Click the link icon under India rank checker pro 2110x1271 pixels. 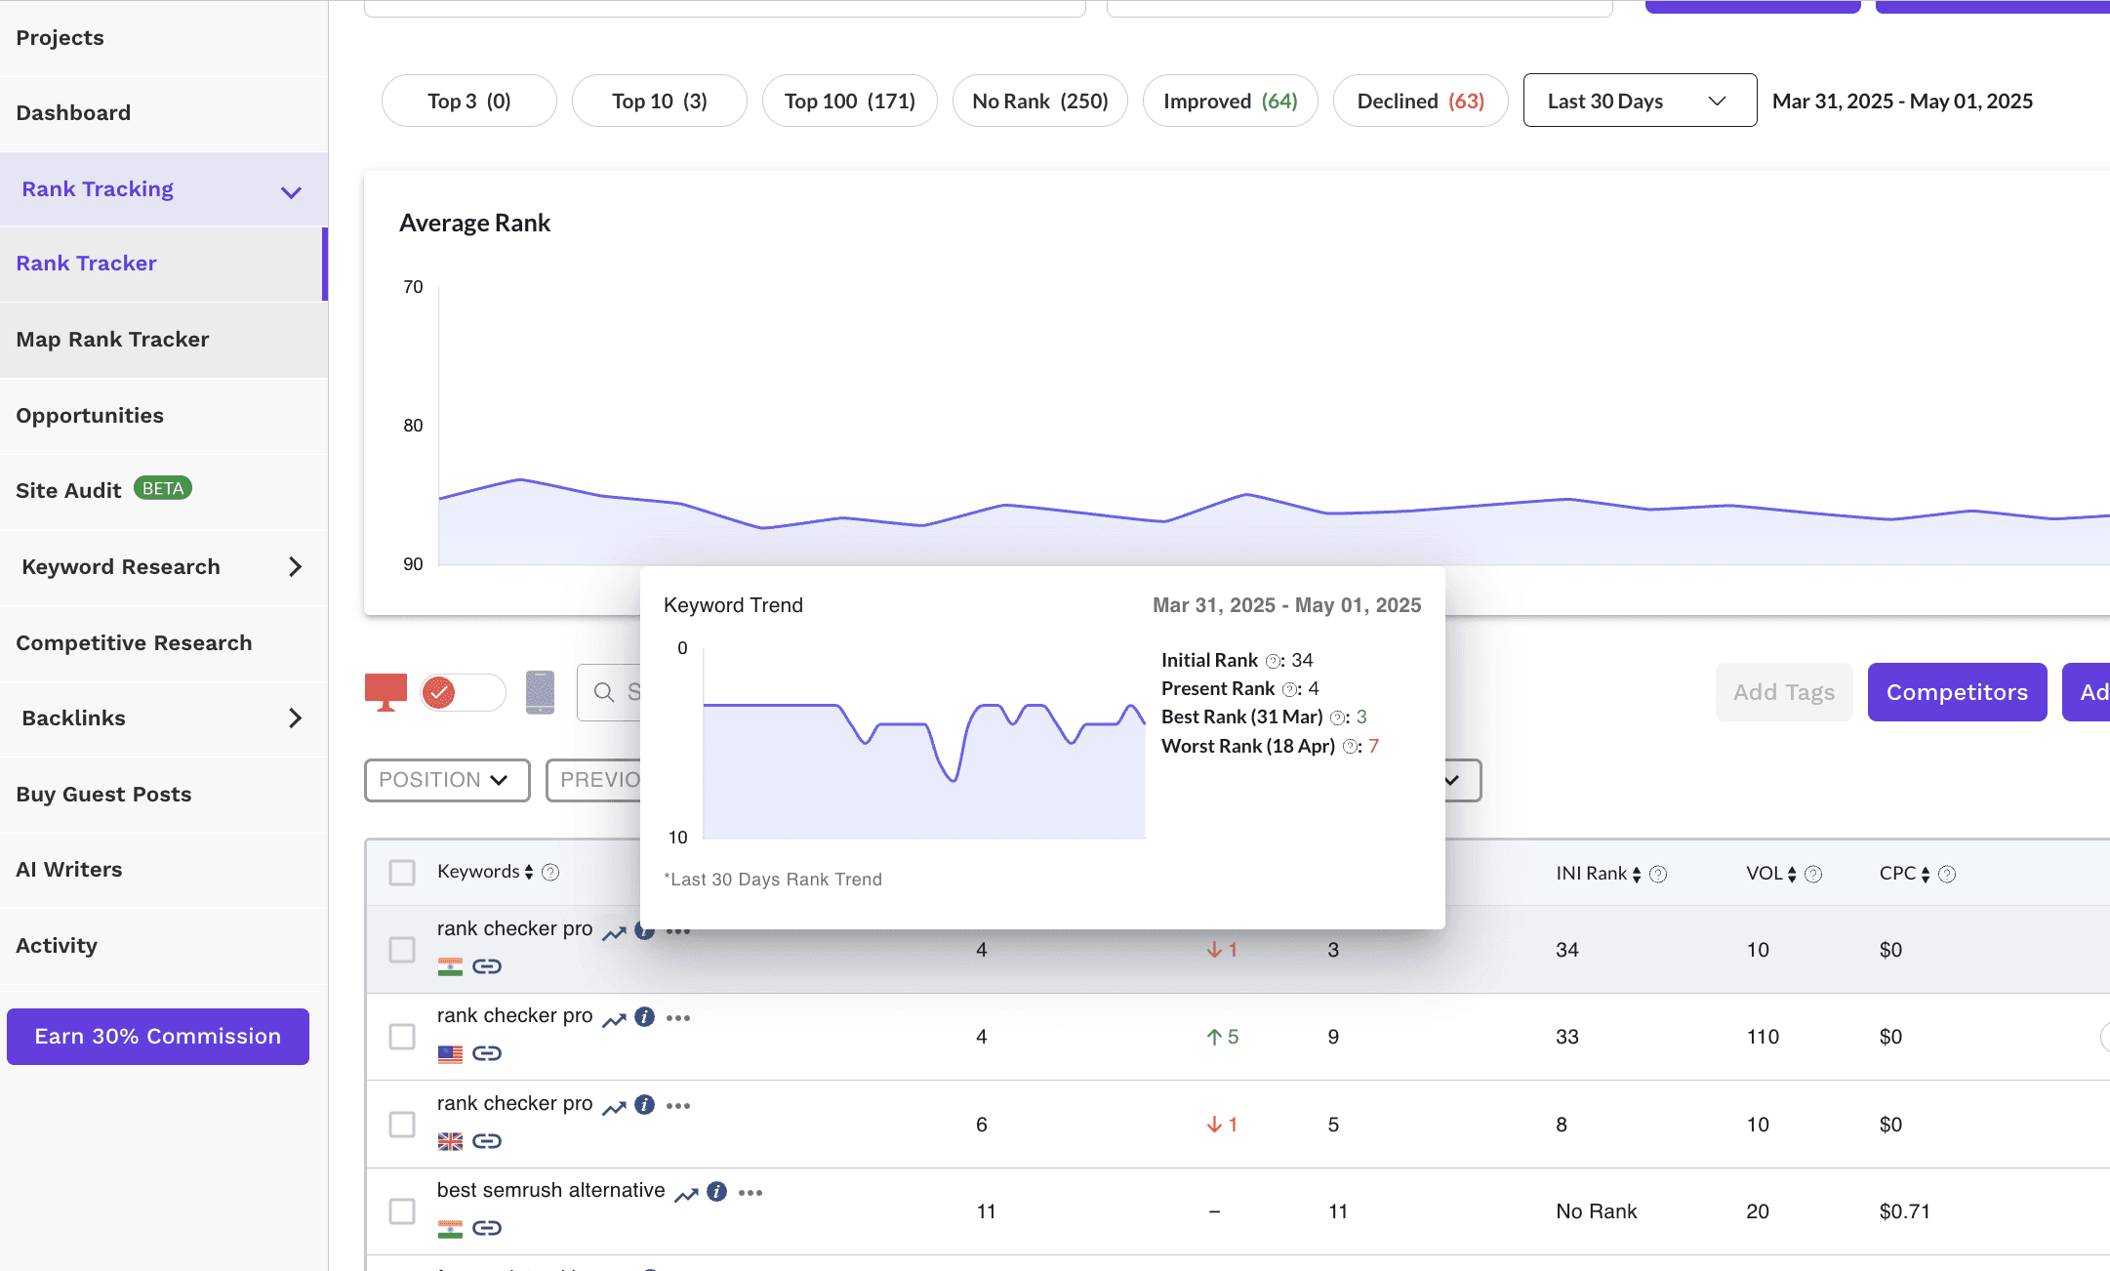tap(487, 966)
